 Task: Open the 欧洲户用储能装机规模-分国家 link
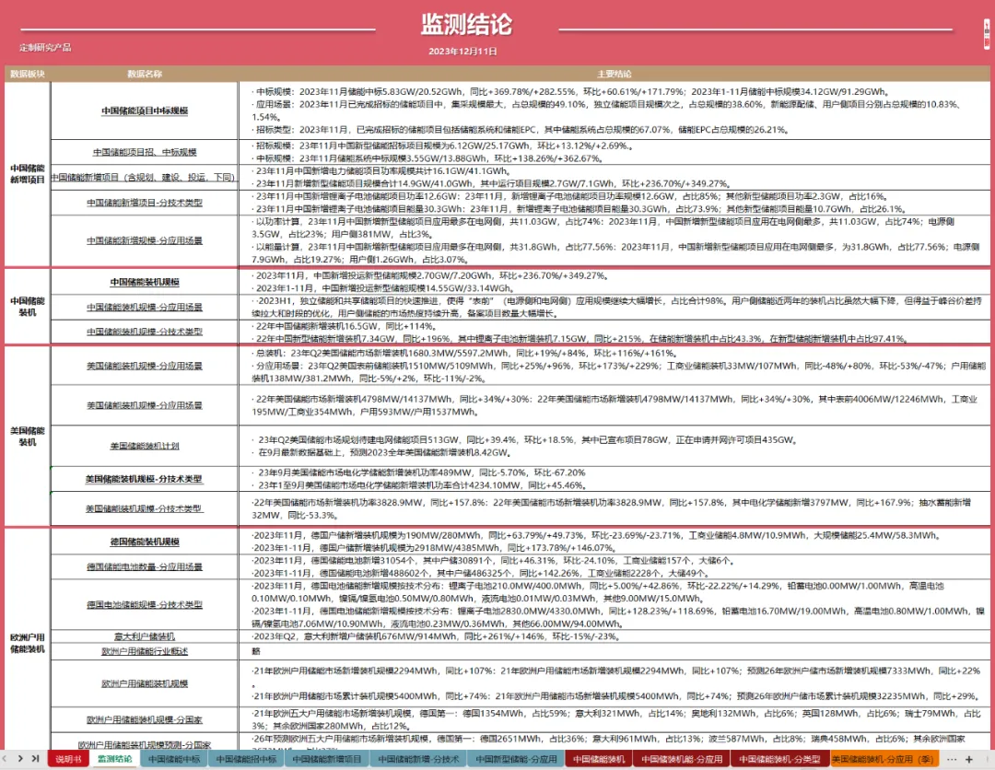coord(145,720)
